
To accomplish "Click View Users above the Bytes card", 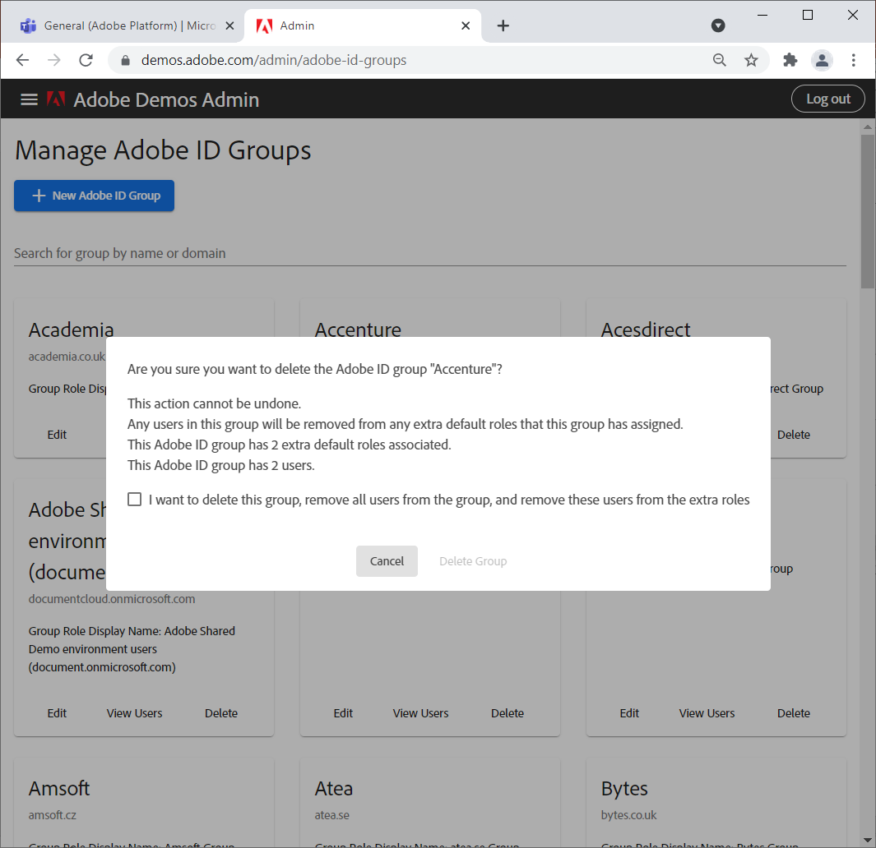I will click(707, 713).
